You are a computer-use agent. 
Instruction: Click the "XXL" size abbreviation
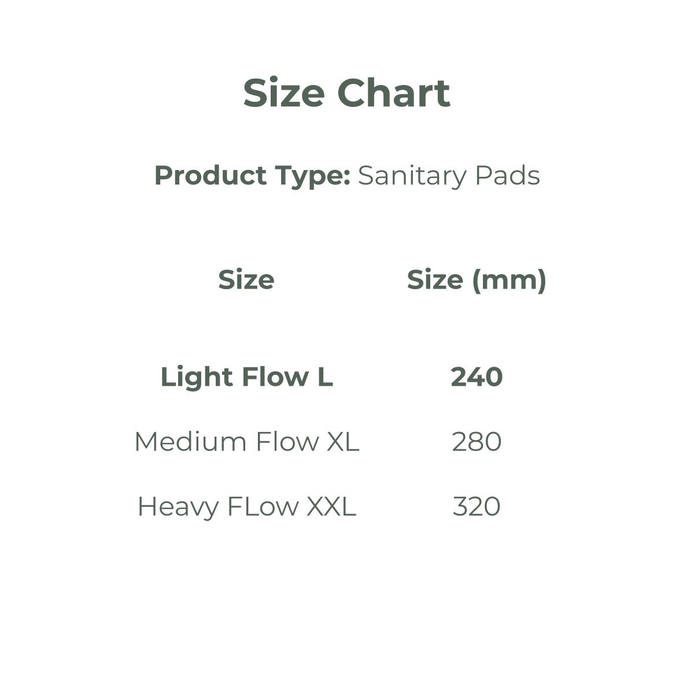click(331, 507)
